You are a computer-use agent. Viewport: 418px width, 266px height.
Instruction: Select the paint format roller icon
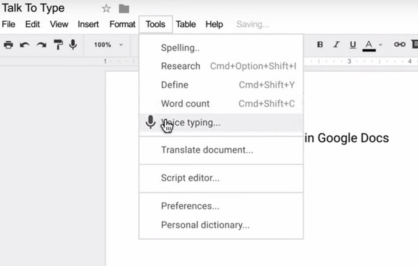pyautogui.click(x=58, y=45)
